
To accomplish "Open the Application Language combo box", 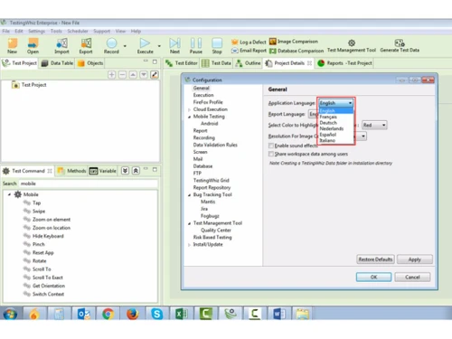I will point(335,103).
